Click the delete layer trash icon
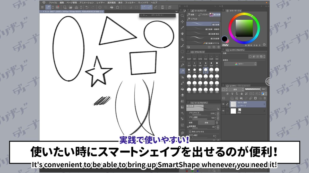This screenshot has width=309, height=173. (265, 98)
